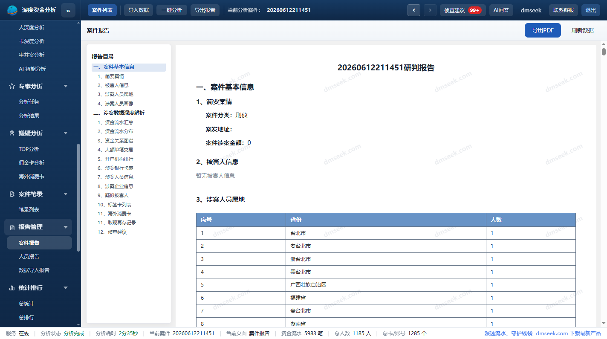Click the report icon beside 报告管理
The width and height of the screenshot is (607, 339).
[12, 227]
